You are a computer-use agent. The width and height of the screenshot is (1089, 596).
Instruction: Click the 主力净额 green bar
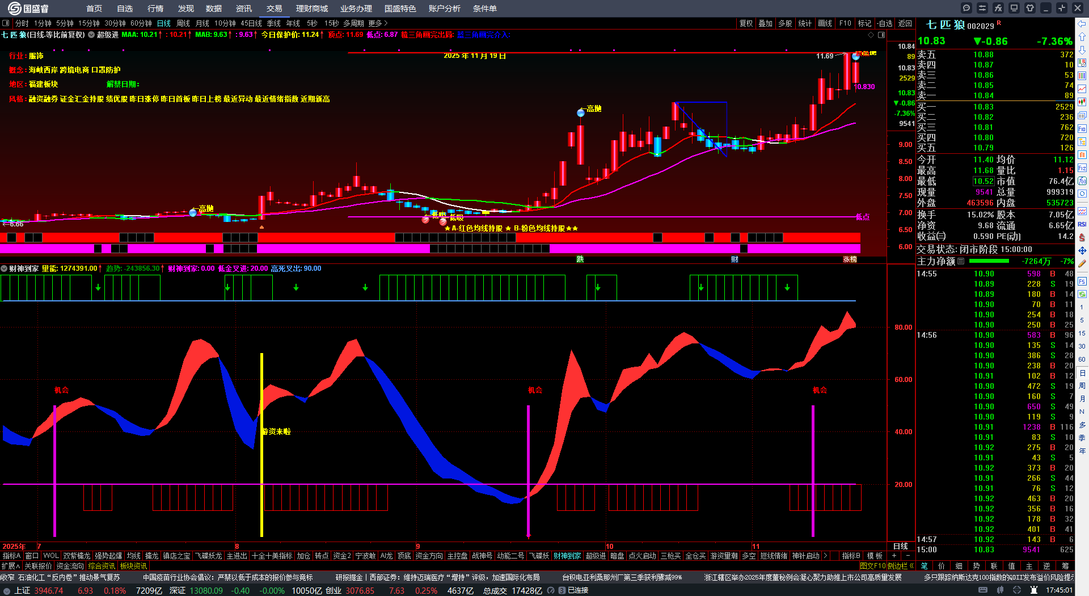coord(989,261)
